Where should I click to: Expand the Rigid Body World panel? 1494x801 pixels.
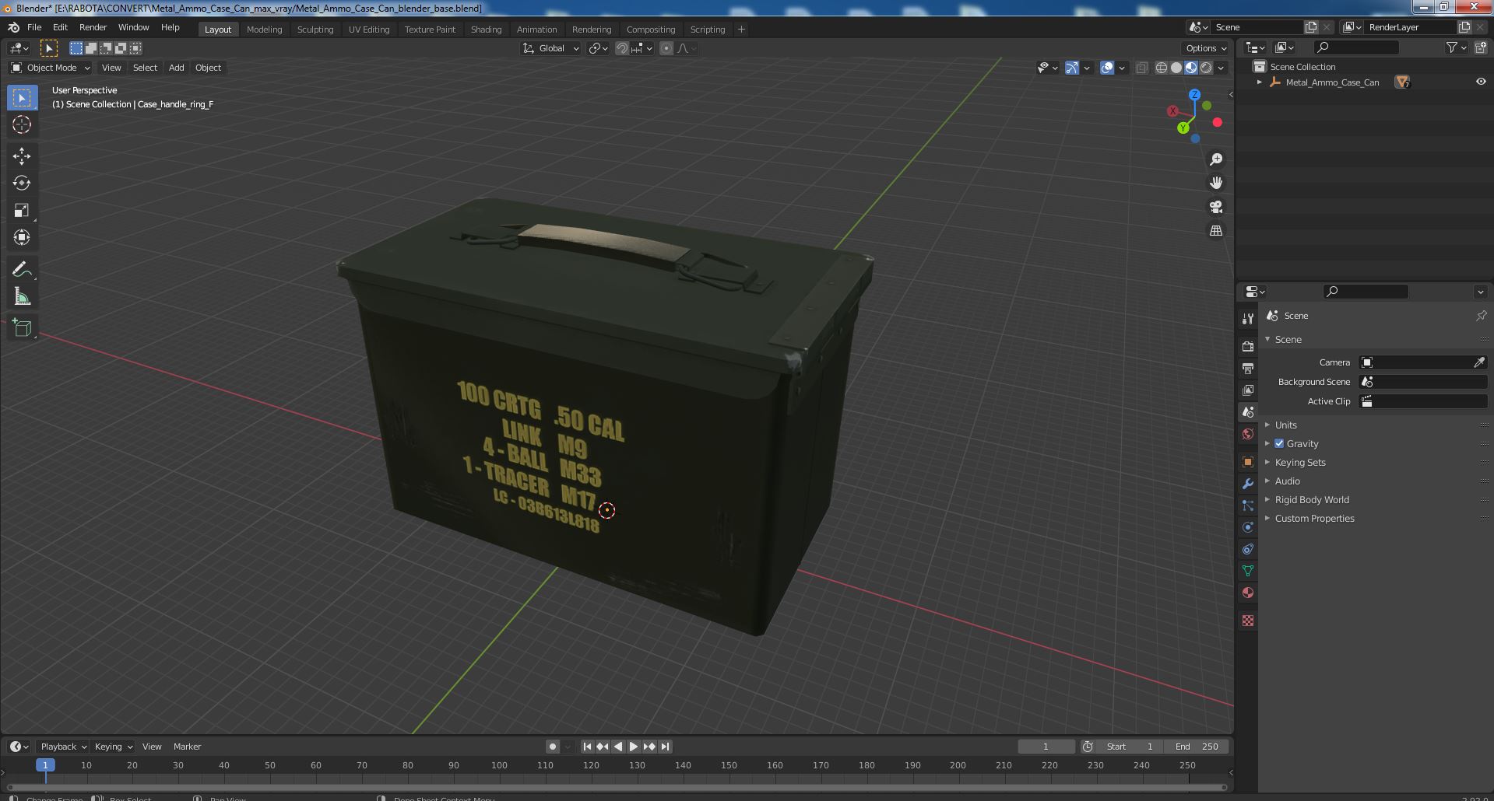click(1311, 499)
